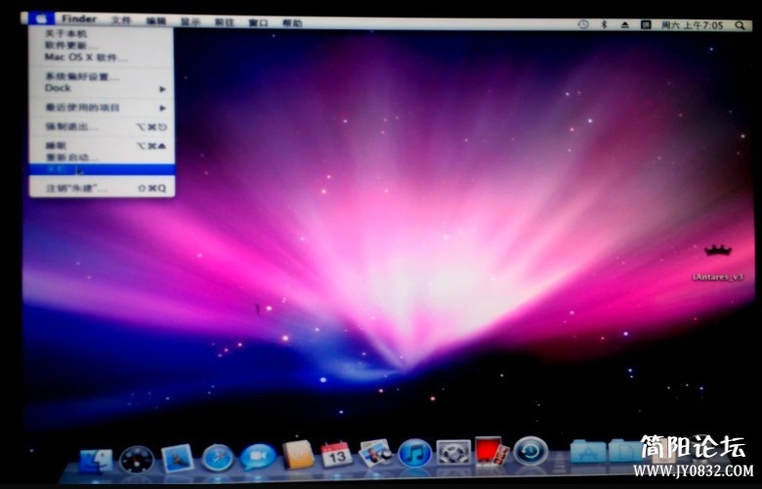Click the Bluetooth status icon
The image size is (762, 489).
pos(604,24)
